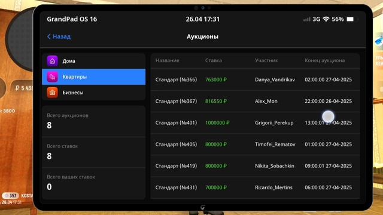Click the Название column header
The height and width of the screenshot is (215, 383).
click(168, 60)
